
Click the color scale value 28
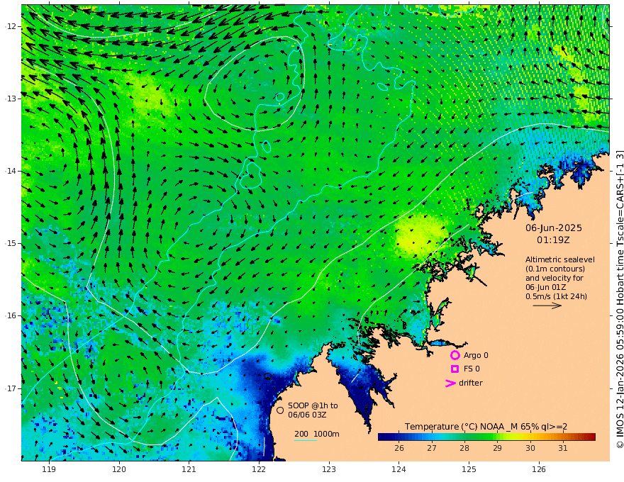[x=464, y=448]
